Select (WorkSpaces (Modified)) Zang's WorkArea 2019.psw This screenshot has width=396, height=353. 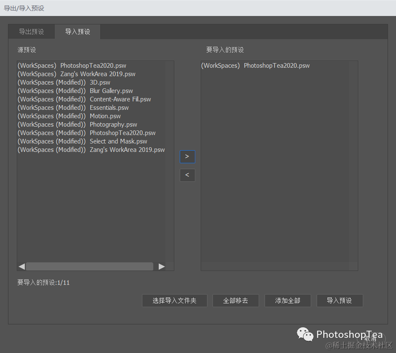click(91, 150)
